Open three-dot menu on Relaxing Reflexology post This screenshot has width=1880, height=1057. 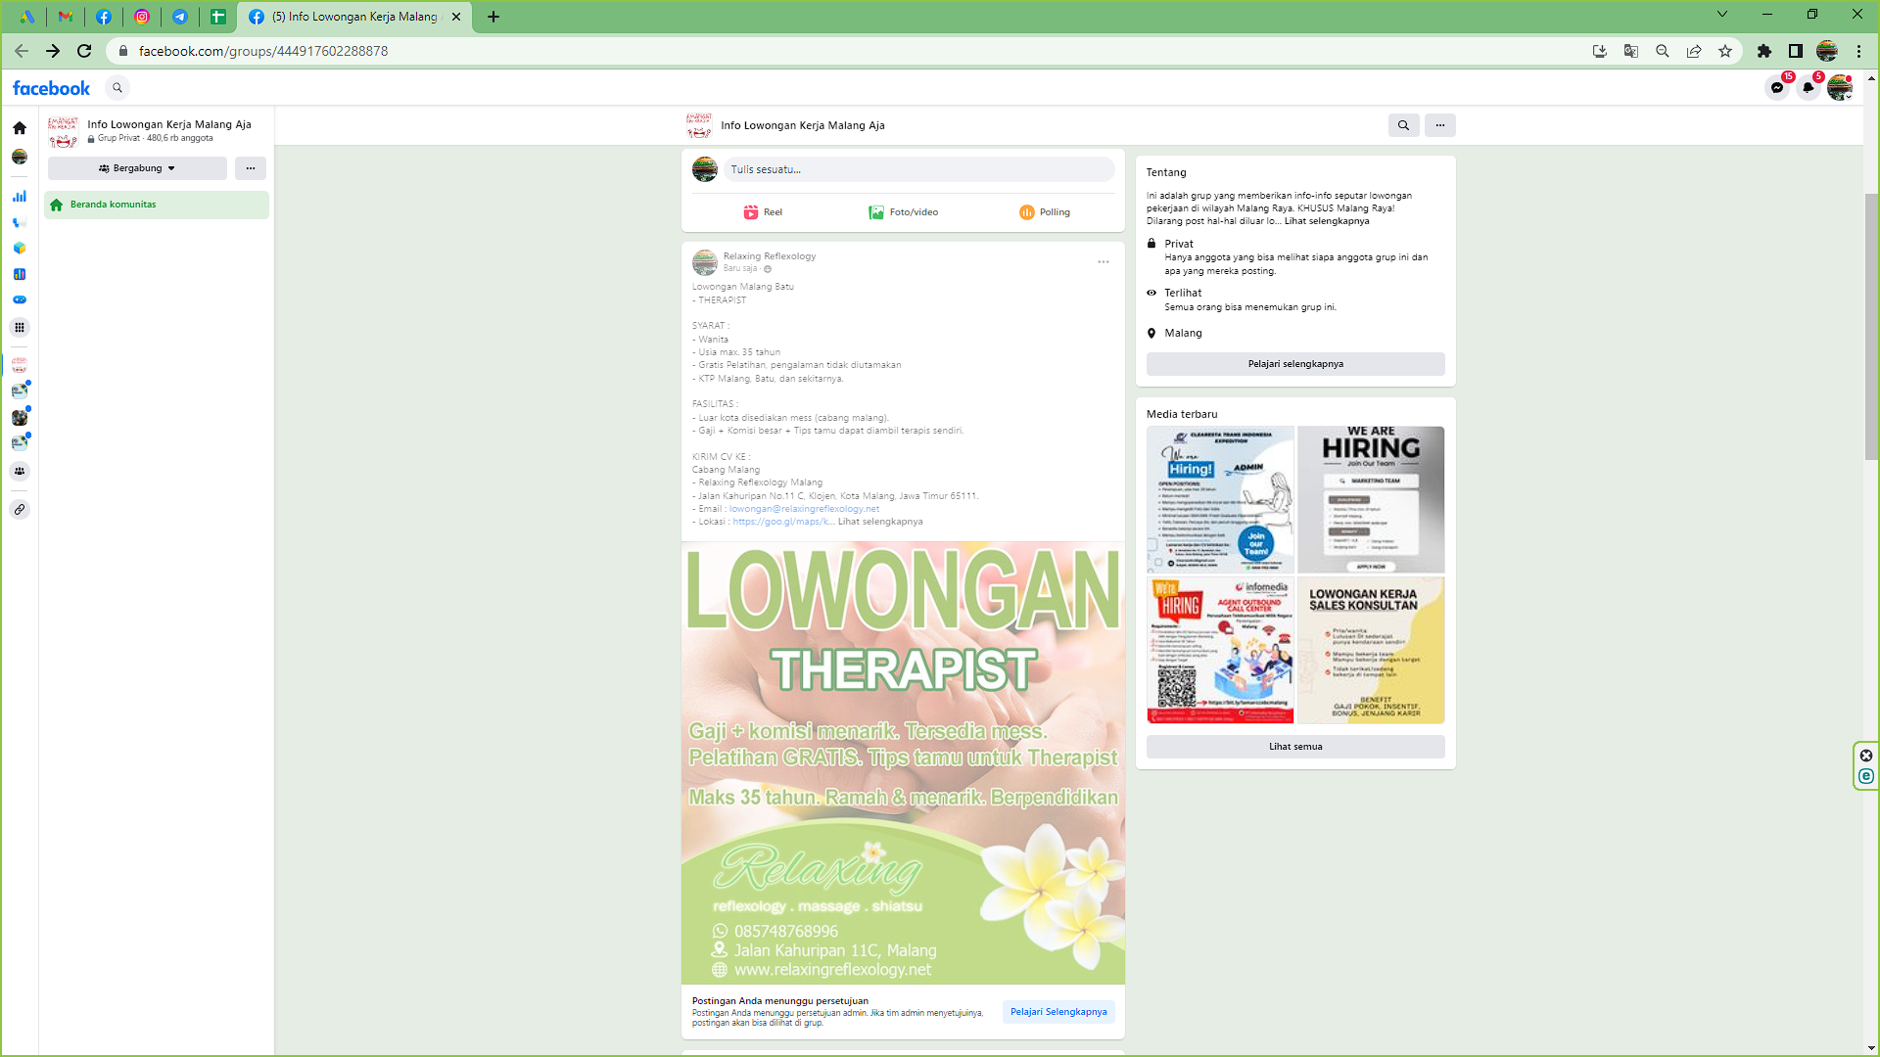point(1104,262)
